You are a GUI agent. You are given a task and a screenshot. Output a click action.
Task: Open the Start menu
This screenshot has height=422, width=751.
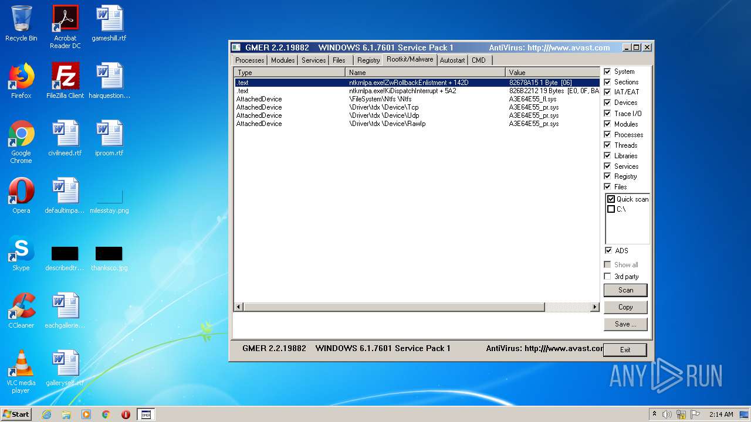tap(16, 414)
